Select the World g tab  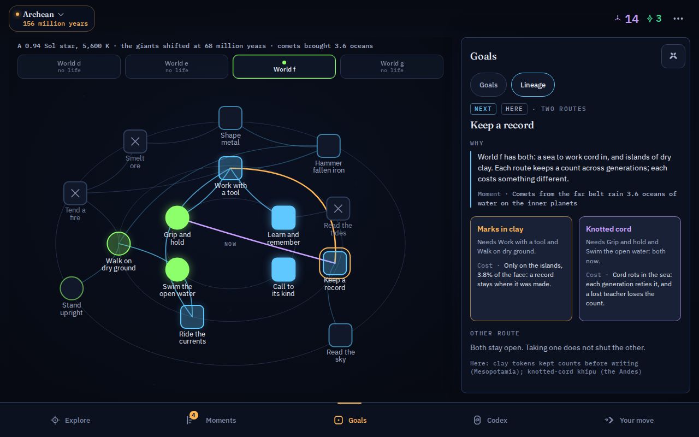(392, 67)
